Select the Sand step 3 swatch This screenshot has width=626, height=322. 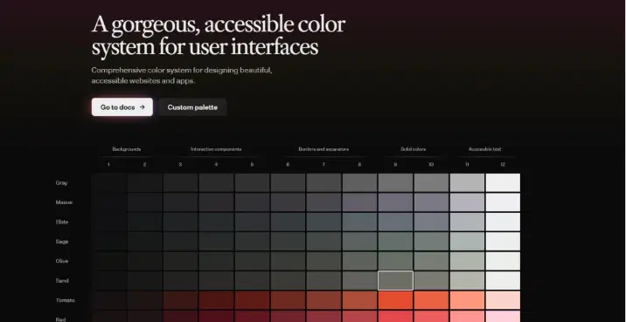coord(180,281)
